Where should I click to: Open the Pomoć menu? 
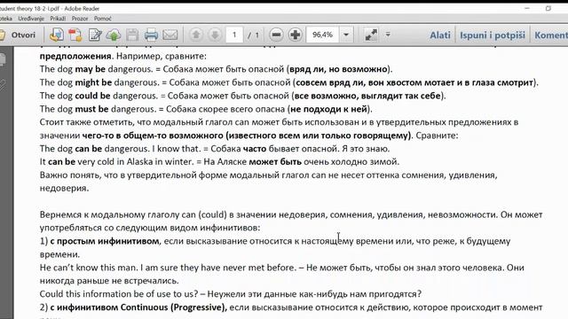[x=103, y=19]
